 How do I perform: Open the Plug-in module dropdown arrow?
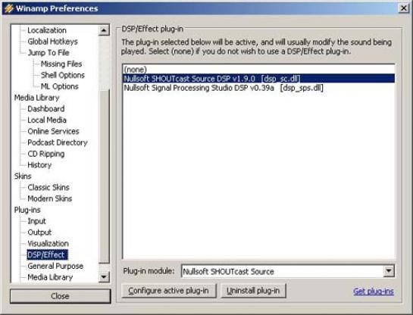389,271
